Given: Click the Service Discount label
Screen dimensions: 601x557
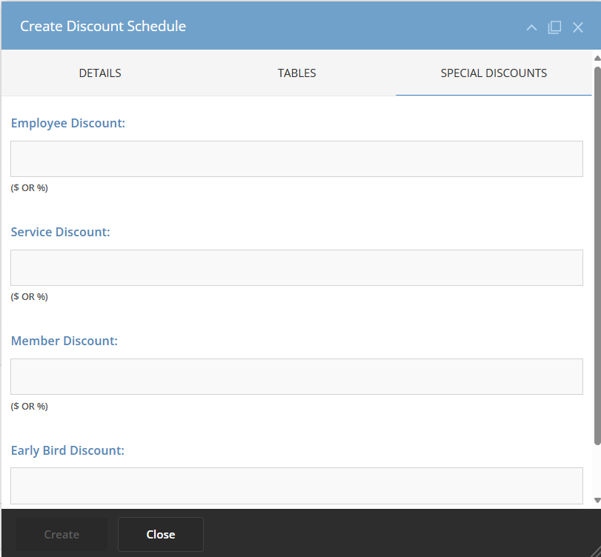Looking at the screenshot, I should [60, 232].
